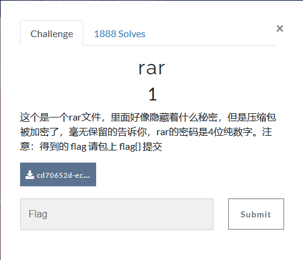Click the description text mentioning flag{}
The width and height of the screenshot is (303, 260).
tap(148, 132)
